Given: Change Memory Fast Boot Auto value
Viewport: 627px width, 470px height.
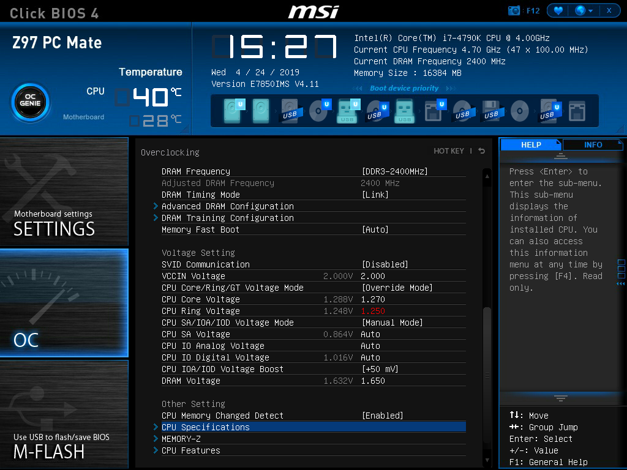Looking at the screenshot, I should coord(375,229).
